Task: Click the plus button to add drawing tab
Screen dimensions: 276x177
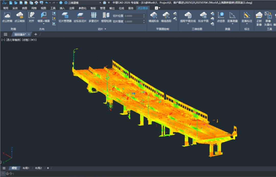Action: (36, 34)
